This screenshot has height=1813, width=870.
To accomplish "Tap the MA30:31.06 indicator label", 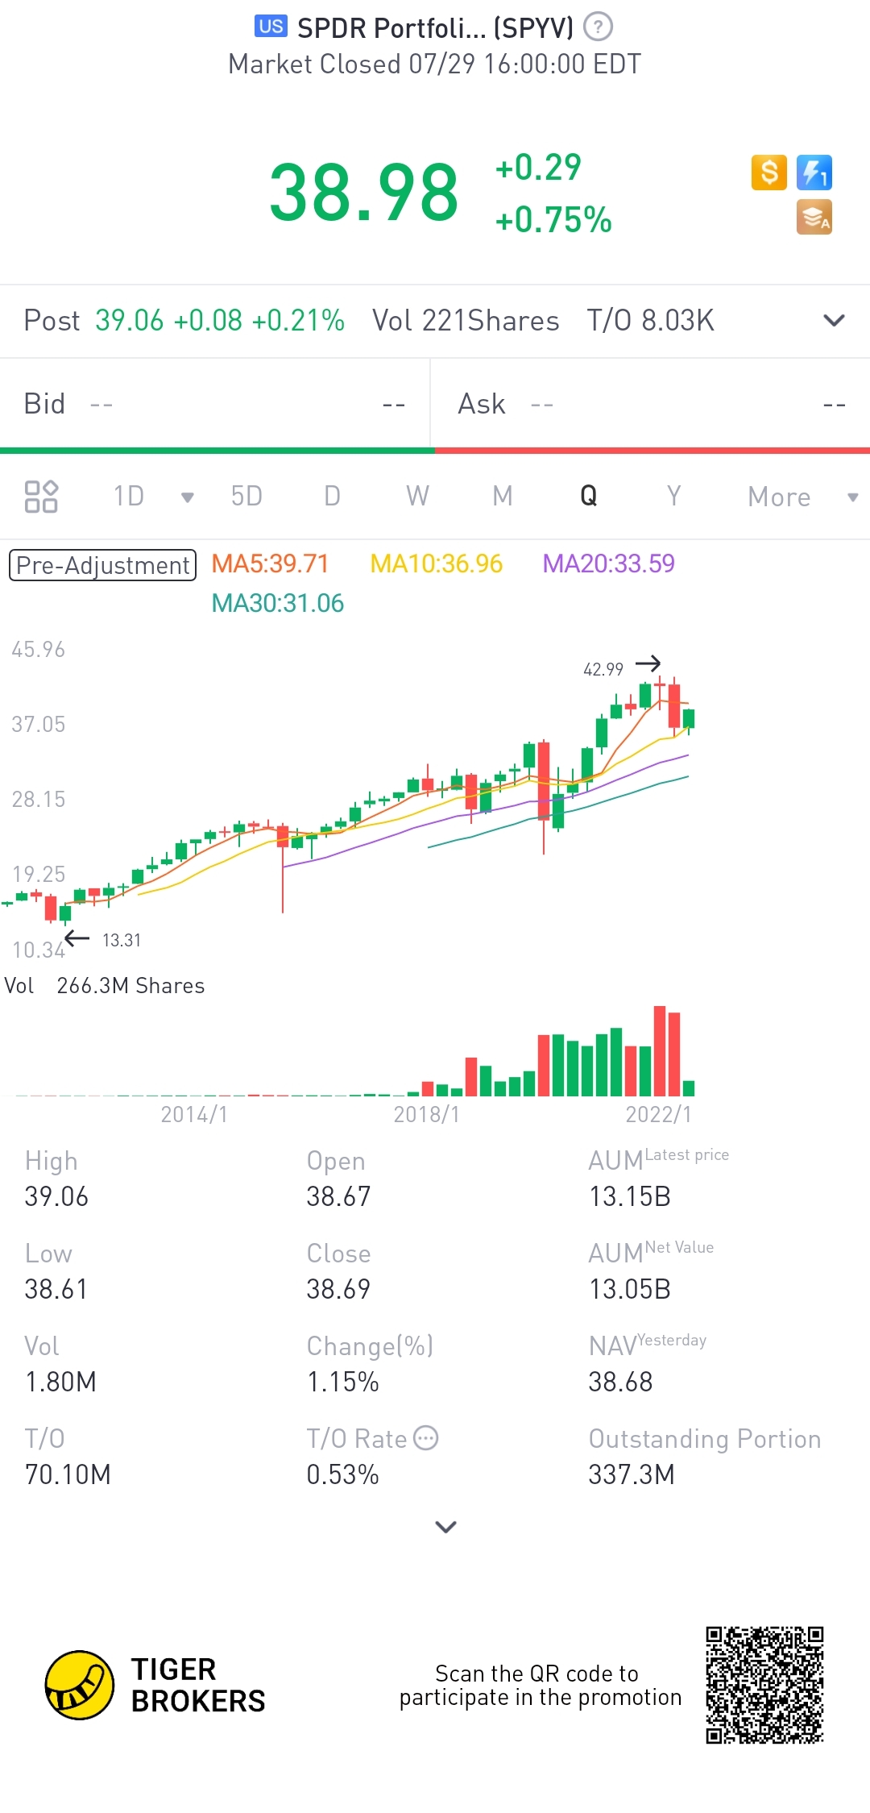I will (x=277, y=603).
